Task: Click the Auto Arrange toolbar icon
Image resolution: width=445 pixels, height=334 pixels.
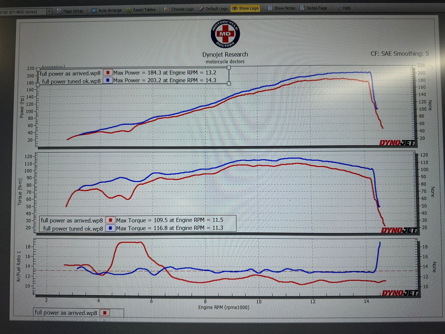Action: tap(94, 11)
